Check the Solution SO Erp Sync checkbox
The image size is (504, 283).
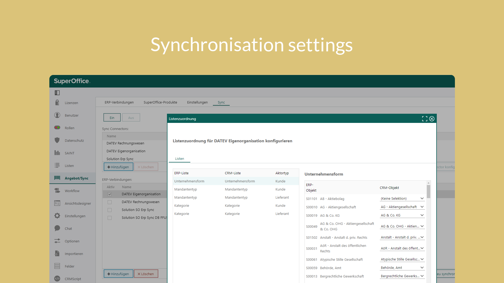point(110,210)
